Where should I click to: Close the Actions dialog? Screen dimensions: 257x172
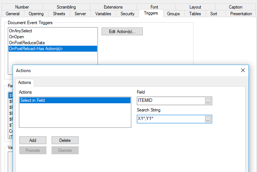[x=243, y=71]
